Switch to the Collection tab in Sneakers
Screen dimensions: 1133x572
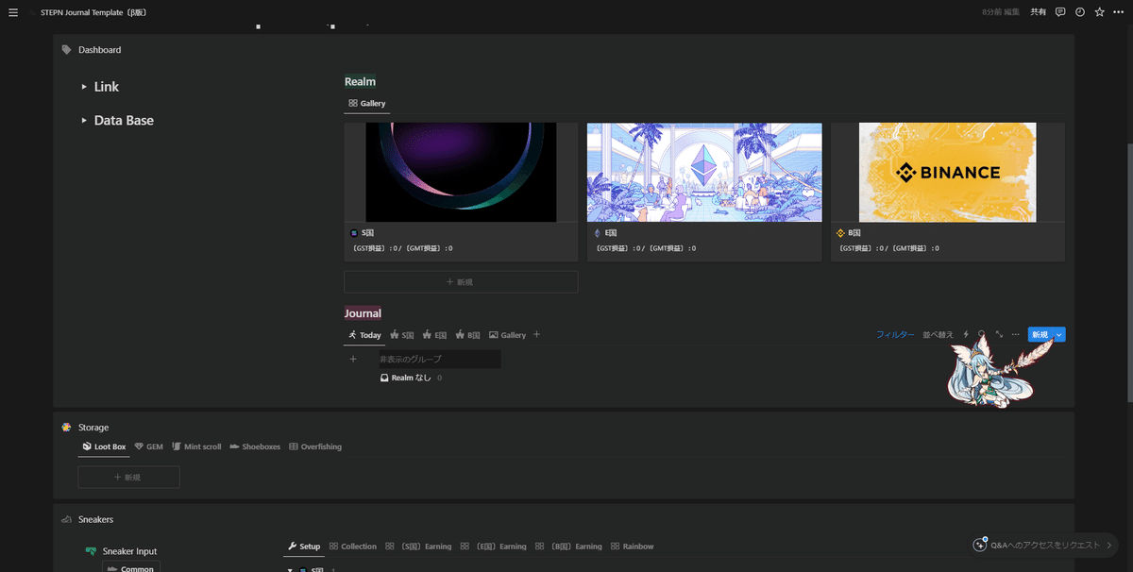(353, 547)
